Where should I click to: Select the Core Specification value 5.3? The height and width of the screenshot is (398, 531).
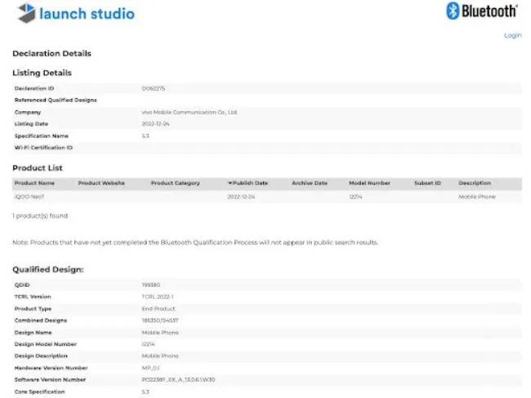click(145, 391)
